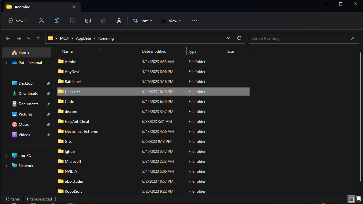
Task: Click the Copy icon in toolbar
Action: pyautogui.click(x=57, y=21)
